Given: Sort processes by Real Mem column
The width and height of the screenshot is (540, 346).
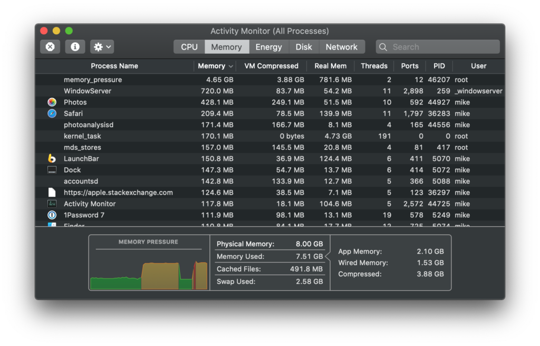Looking at the screenshot, I should 331,66.
